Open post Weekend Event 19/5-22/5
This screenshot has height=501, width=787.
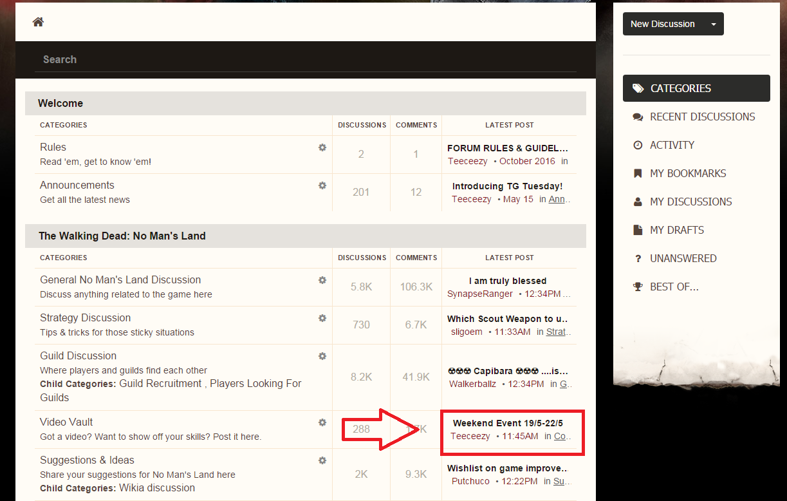pyautogui.click(x=508, y=423)
